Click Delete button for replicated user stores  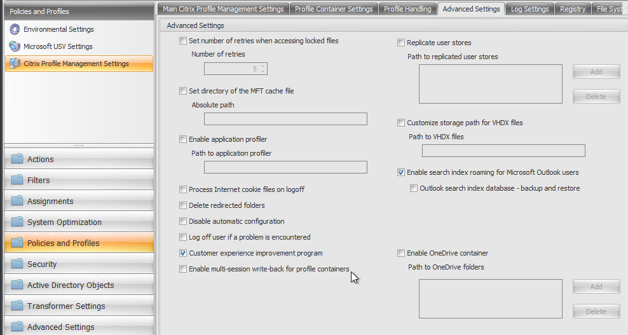(596, 97)
